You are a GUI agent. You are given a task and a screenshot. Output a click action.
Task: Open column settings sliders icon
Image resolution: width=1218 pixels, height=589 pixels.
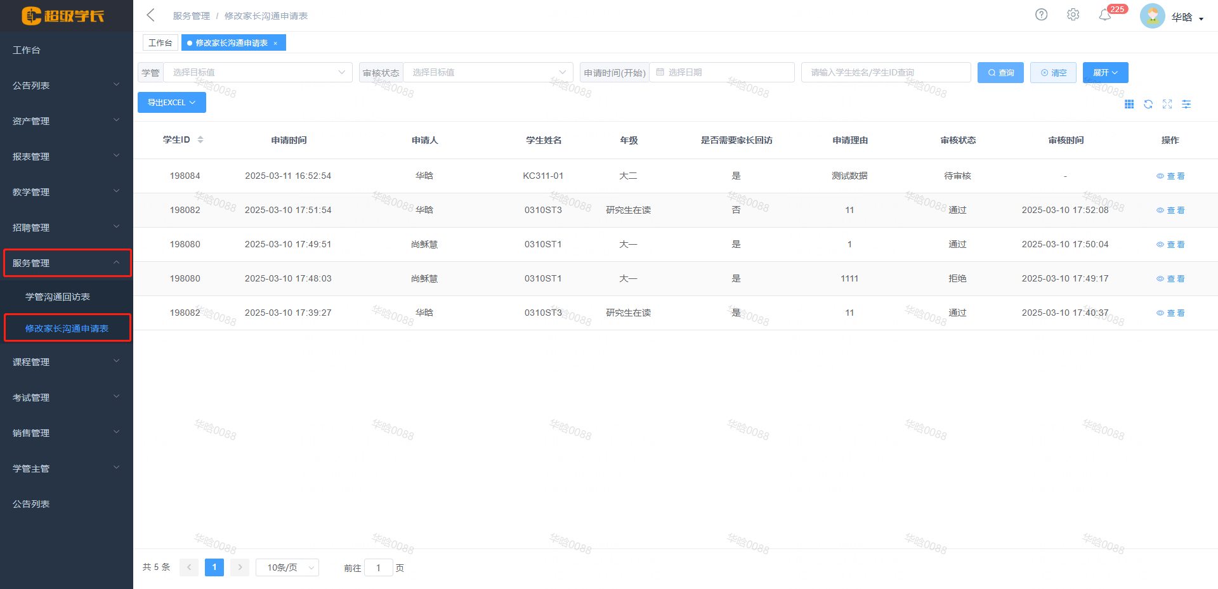click(1186, 104)
